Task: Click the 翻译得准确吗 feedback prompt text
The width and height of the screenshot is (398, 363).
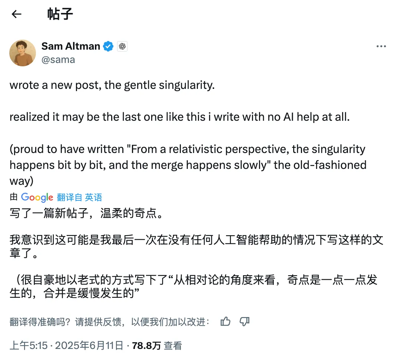Action: click(x=110, y=322)
